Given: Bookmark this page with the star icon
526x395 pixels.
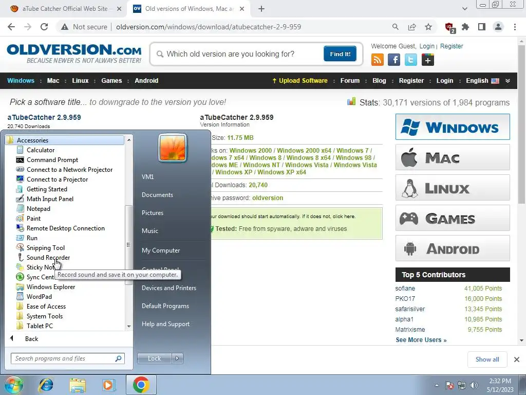Looking at the screenshot, I should [x=428, y=27].
